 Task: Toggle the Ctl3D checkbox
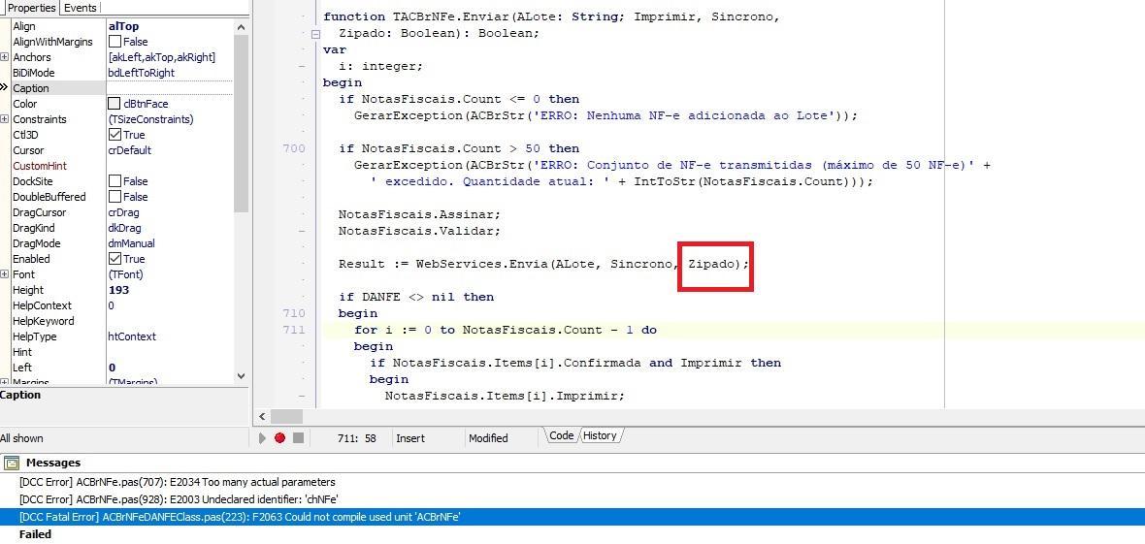114,135
